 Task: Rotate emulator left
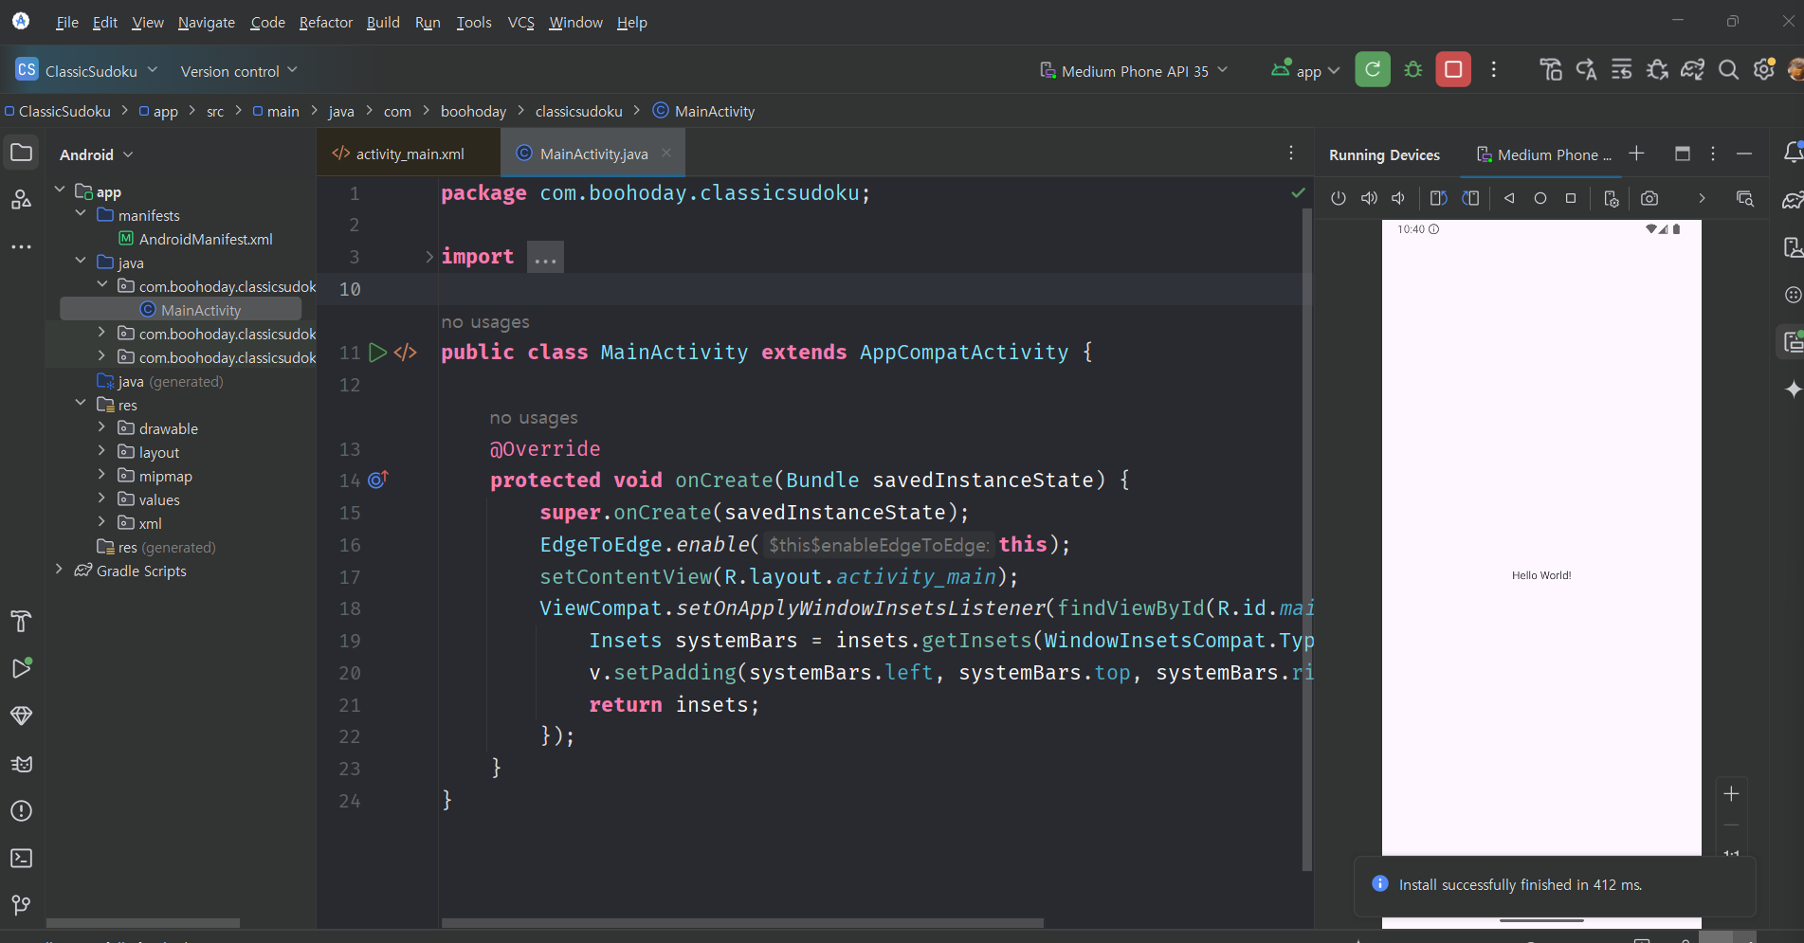point(1438,198)
